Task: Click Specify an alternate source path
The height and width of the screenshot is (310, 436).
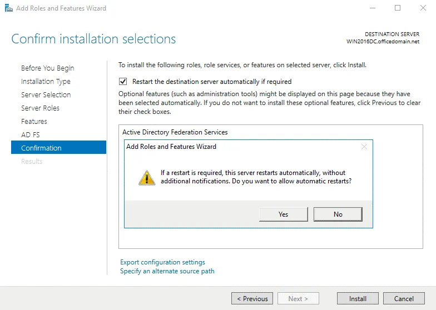Action: coord(167,271)
